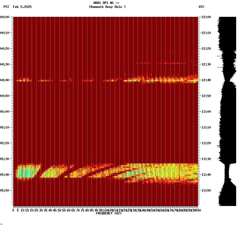
Task: Click the PST timezone label
Action: coord(4,7)
